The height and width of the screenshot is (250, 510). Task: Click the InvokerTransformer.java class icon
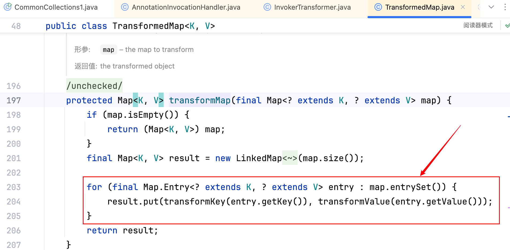point(267,7)
